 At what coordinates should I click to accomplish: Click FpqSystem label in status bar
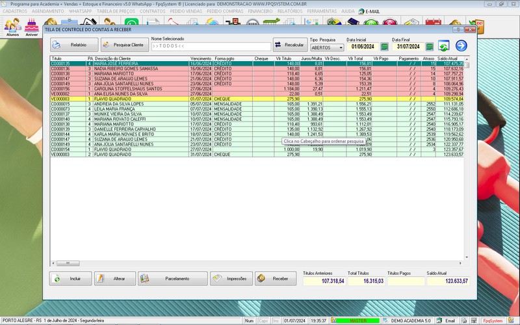[x=493, y=320]
